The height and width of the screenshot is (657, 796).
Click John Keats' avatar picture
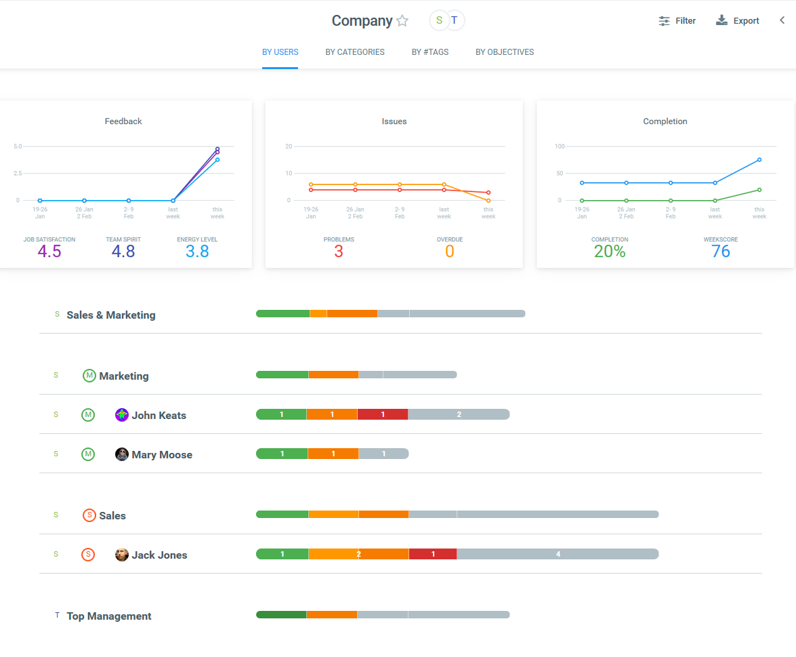pos(122,415)
